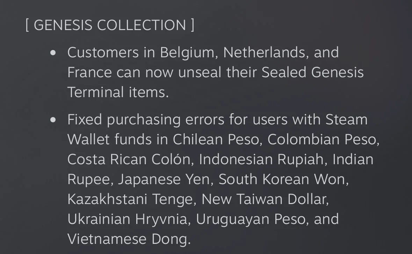Click the text Colombian Peso
412x254 pixels.
click(323, 139)
